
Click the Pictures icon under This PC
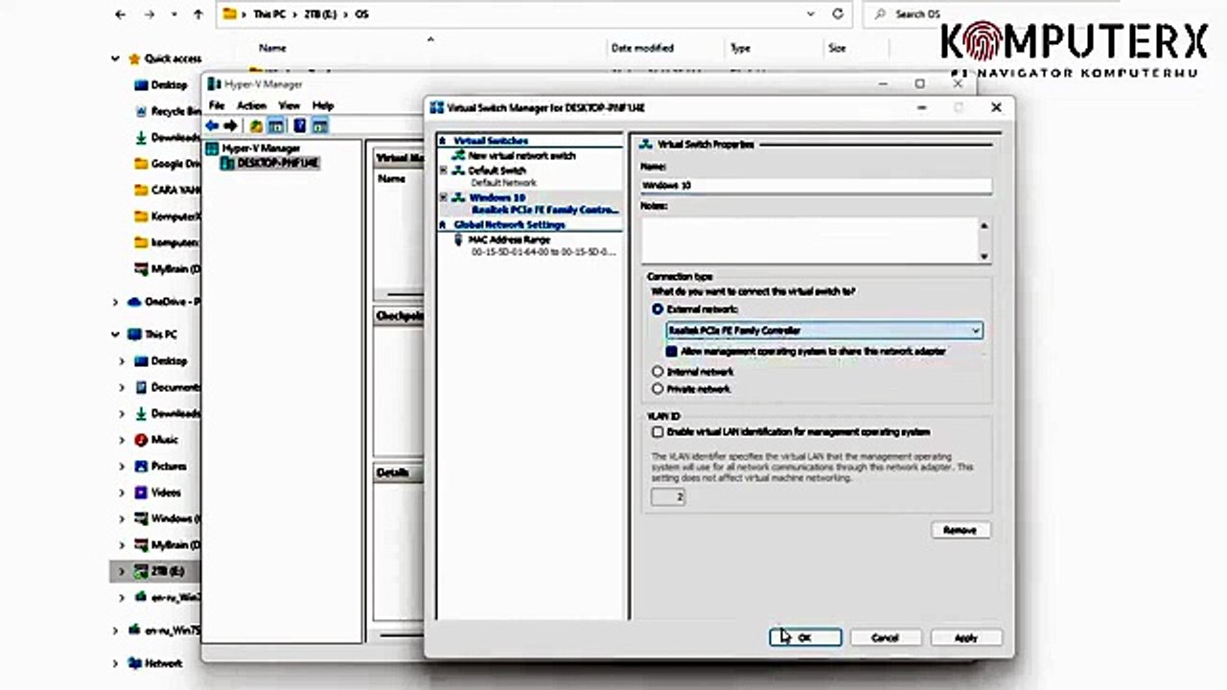pos(141,466)
